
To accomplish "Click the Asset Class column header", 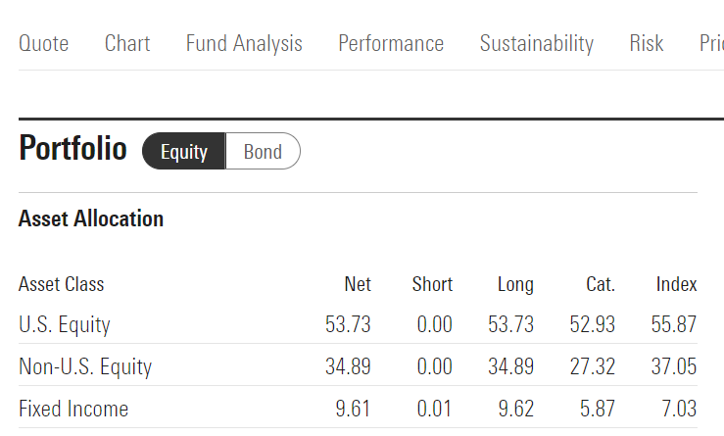I will point(61,284).
